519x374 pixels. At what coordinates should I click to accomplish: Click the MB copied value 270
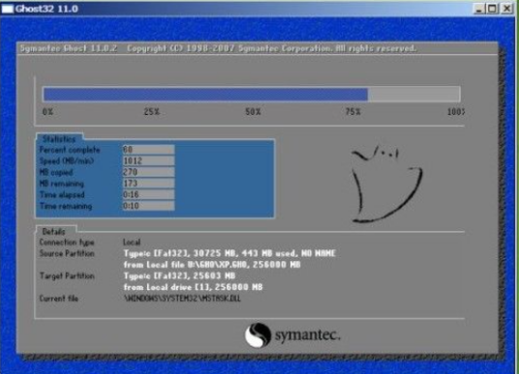148,172
